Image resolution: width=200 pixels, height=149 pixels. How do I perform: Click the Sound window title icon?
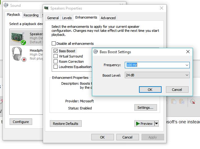click(x=6, y=5)
